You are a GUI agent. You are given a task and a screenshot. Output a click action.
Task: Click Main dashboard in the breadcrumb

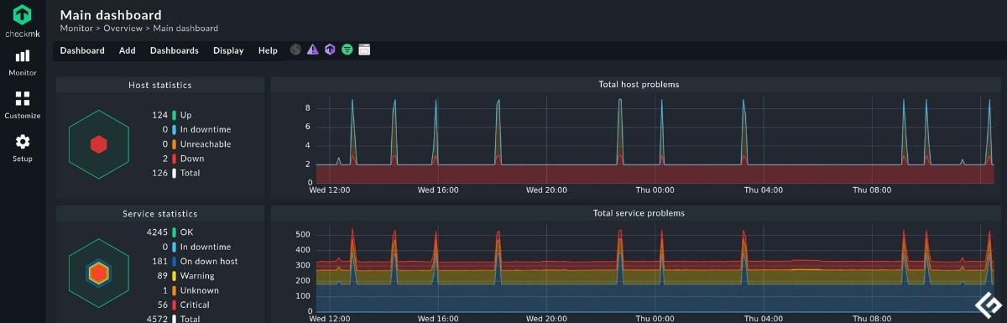185,29
